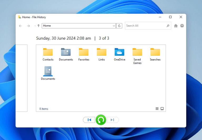Open the Links folder
The image size is (202, 140).
[x=102, y=54]
